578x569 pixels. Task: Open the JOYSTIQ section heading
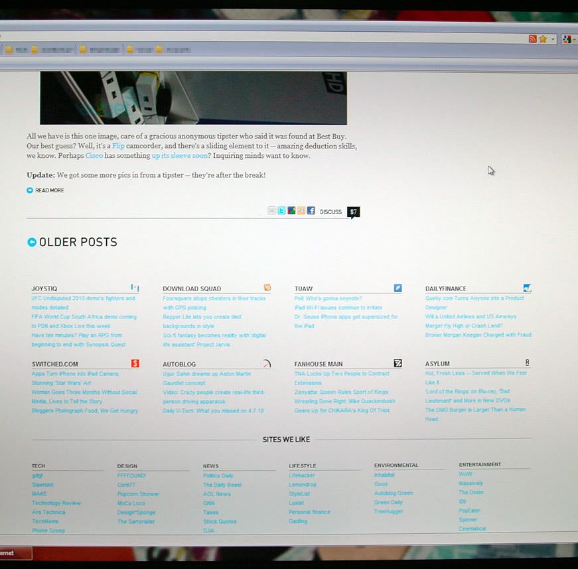tap(44, 288)
